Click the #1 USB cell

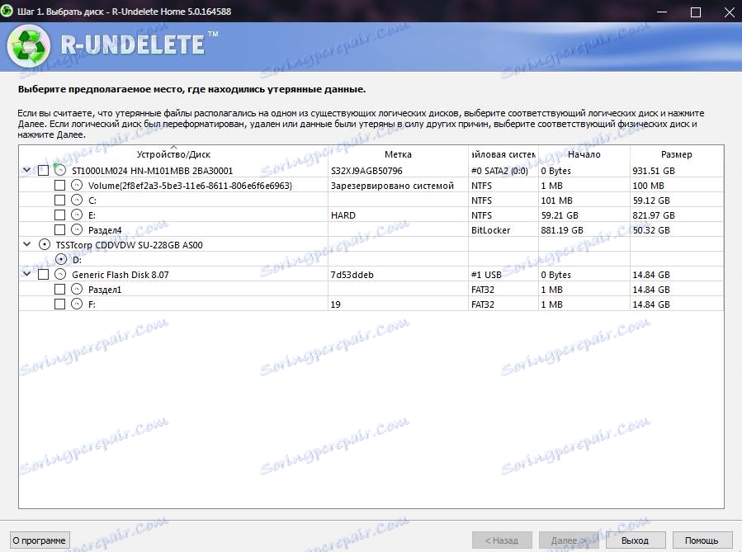coord(486,275)
